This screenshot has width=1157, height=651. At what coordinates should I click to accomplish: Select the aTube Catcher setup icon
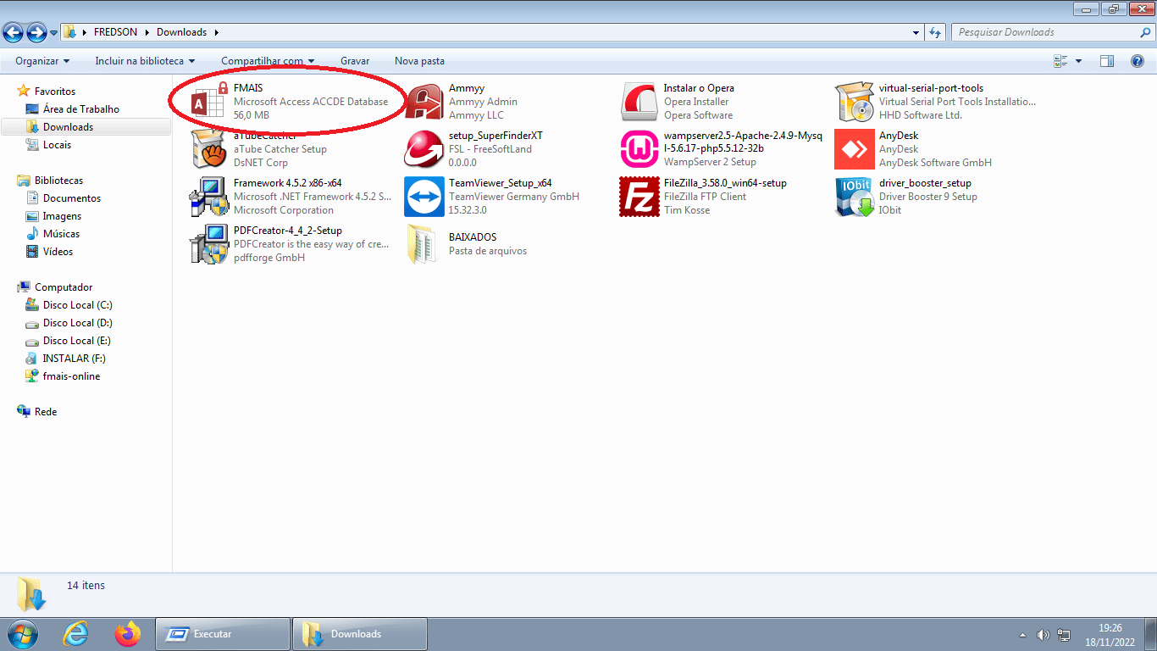point(208,149)
